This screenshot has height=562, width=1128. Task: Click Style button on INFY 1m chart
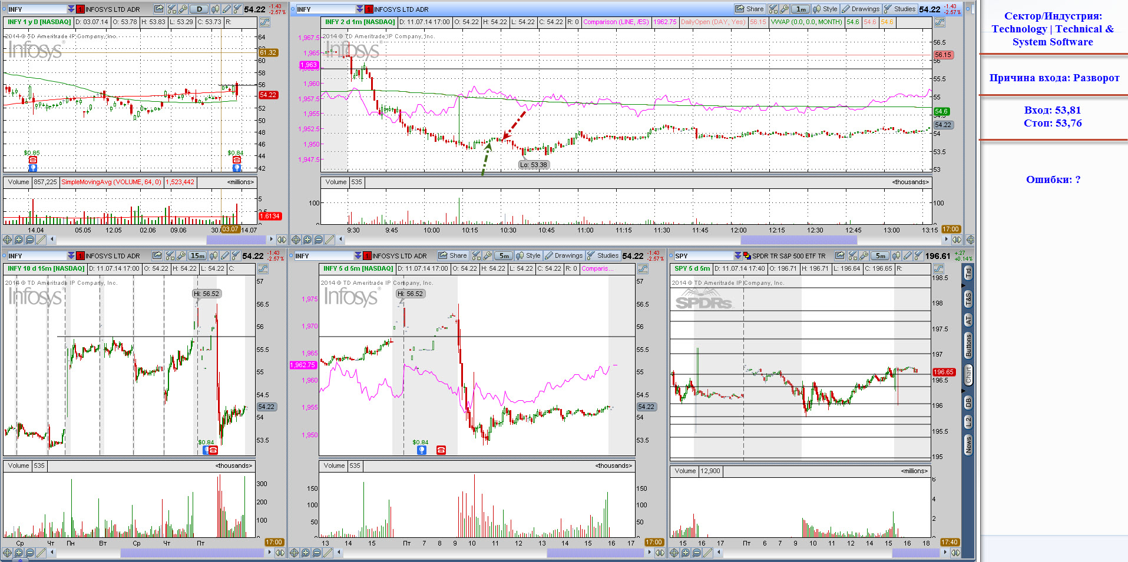click(x=825, y=9)
